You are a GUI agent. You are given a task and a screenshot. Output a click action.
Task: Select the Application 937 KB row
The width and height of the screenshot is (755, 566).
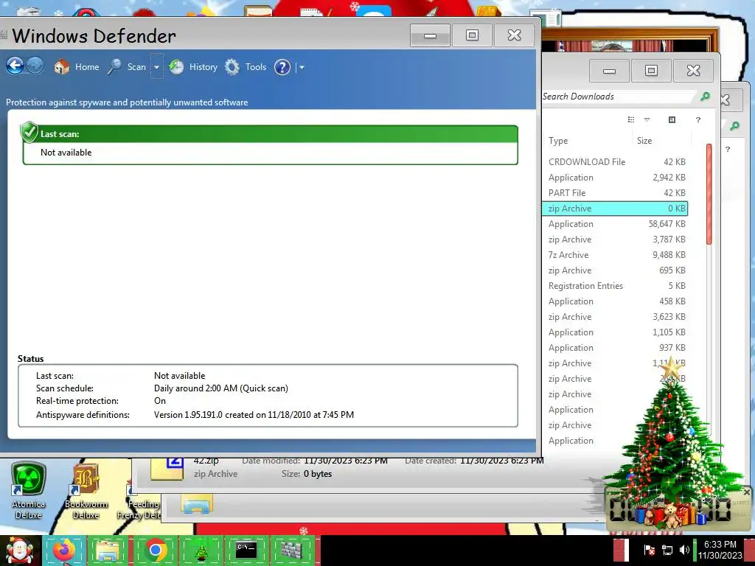pyautogui.click(x=616, y=348)
